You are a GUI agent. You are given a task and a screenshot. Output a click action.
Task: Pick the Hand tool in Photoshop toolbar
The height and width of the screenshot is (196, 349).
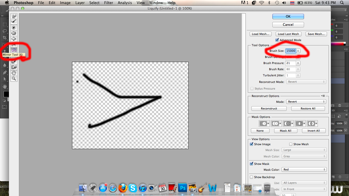(x=5, y=87)
